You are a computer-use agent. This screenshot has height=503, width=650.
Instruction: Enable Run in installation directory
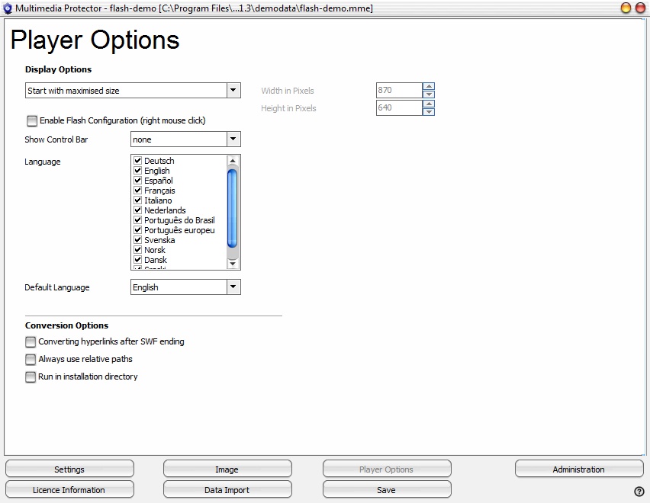[x=31, y=377]
